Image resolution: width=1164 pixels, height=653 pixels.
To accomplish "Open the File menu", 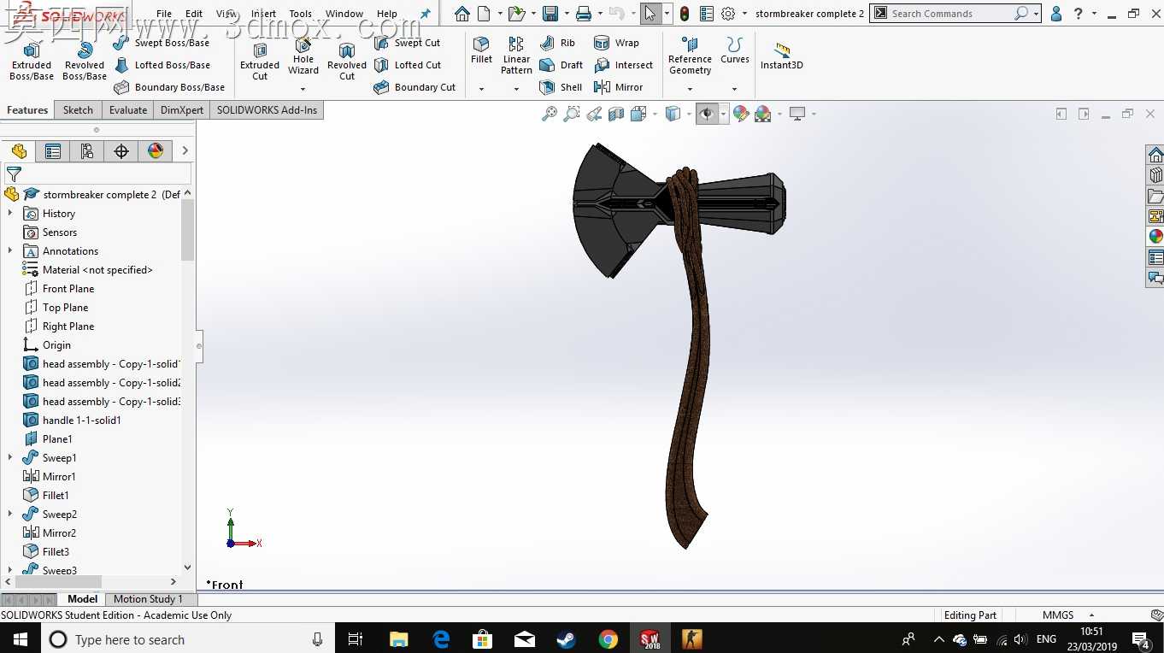I will 164,14.
